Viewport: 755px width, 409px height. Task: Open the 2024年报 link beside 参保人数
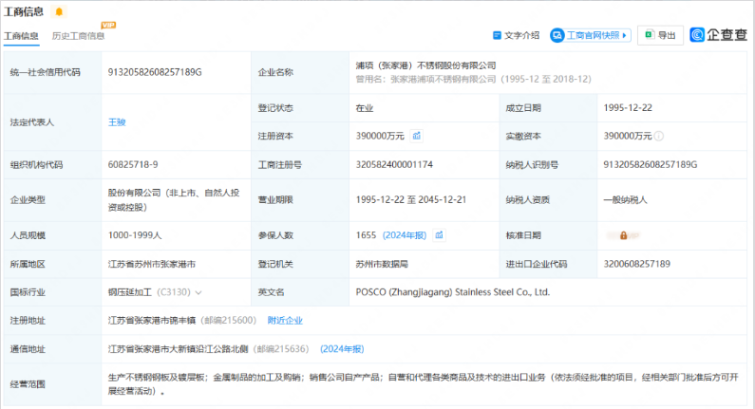coord(405,235)
